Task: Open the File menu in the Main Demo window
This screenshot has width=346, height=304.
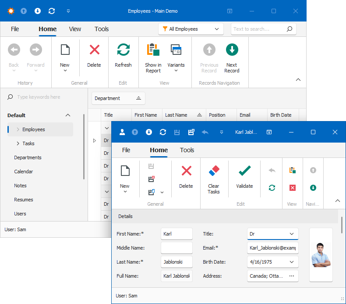Action: (15, 29)
